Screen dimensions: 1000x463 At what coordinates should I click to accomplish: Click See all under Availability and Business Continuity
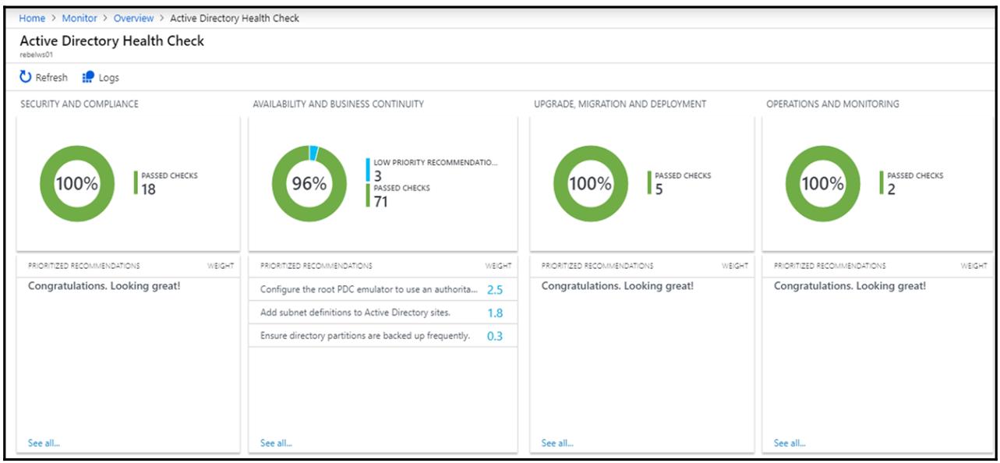tap(276, 443)
